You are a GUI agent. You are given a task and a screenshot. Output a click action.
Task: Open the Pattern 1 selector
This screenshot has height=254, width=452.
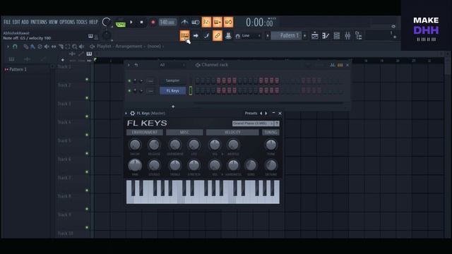[287, 36]
